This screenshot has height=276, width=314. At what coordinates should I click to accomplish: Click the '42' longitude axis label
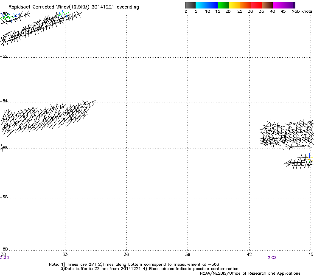pyautogui.click(x=249, y=254)
